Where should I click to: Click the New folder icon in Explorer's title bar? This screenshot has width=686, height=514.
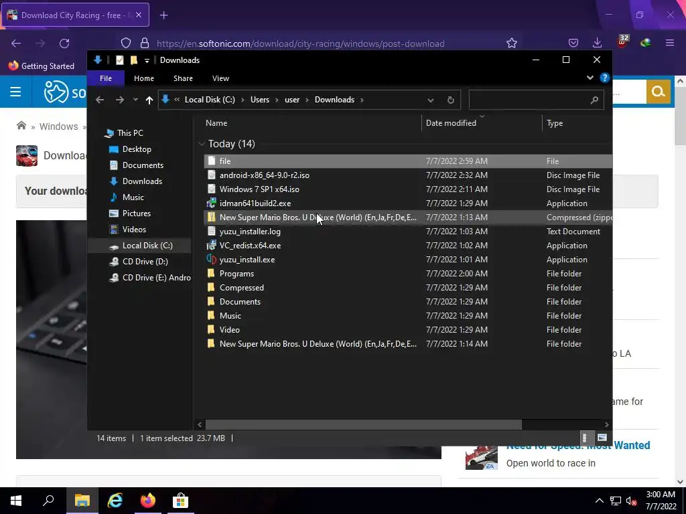tap(134, 60)
